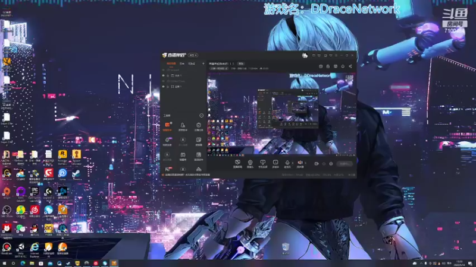The height and width of the screenshot is (267, 476).
Task: Add a new scene with the plus button
Action: 203,63
